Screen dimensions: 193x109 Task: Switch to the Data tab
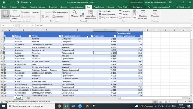64,7
